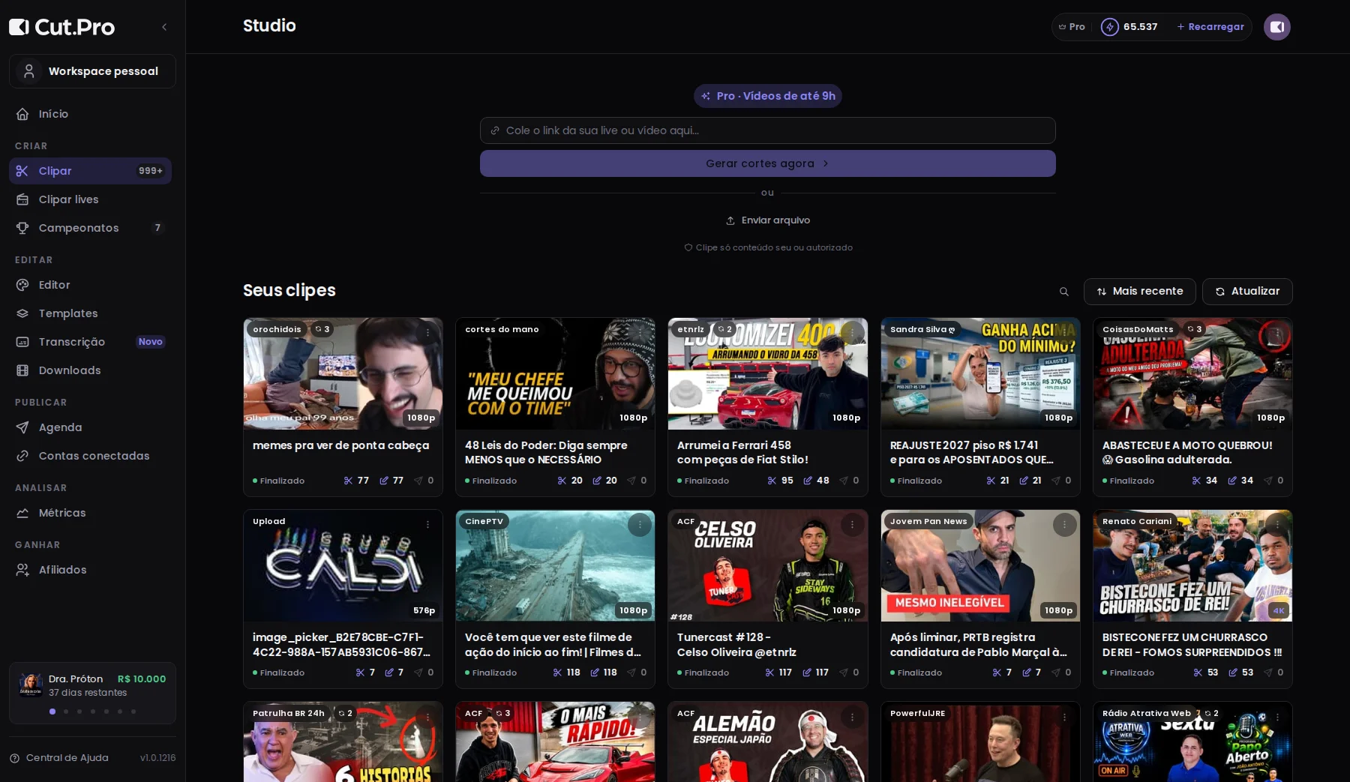Click the share icon on Tunercast #128 card

click(844, 673)
